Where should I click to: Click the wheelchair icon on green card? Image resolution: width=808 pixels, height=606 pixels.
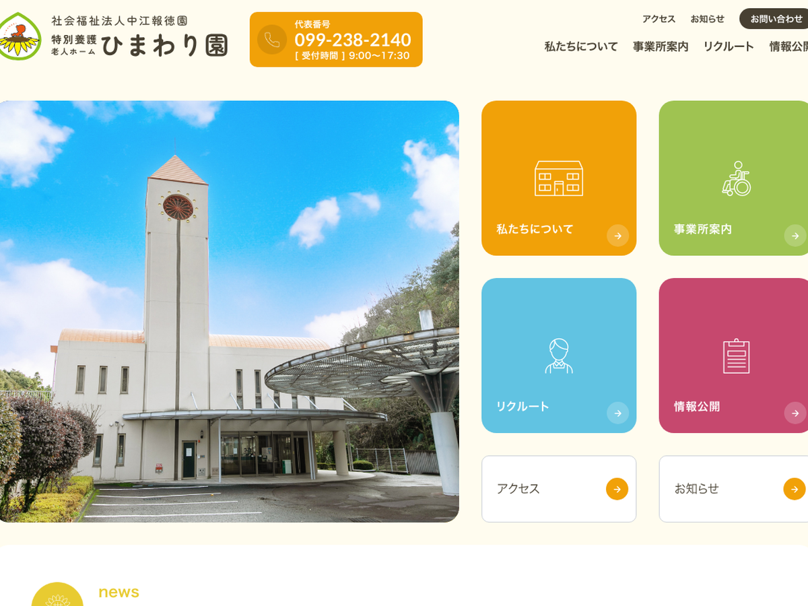pyautogui.click(x=736, y=178)
